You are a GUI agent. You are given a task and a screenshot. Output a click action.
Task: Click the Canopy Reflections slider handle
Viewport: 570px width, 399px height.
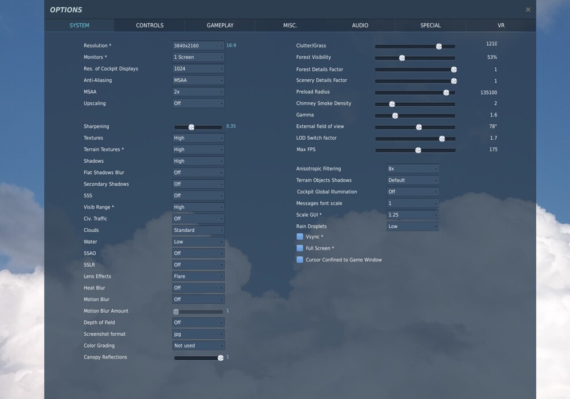pos(220,358)
